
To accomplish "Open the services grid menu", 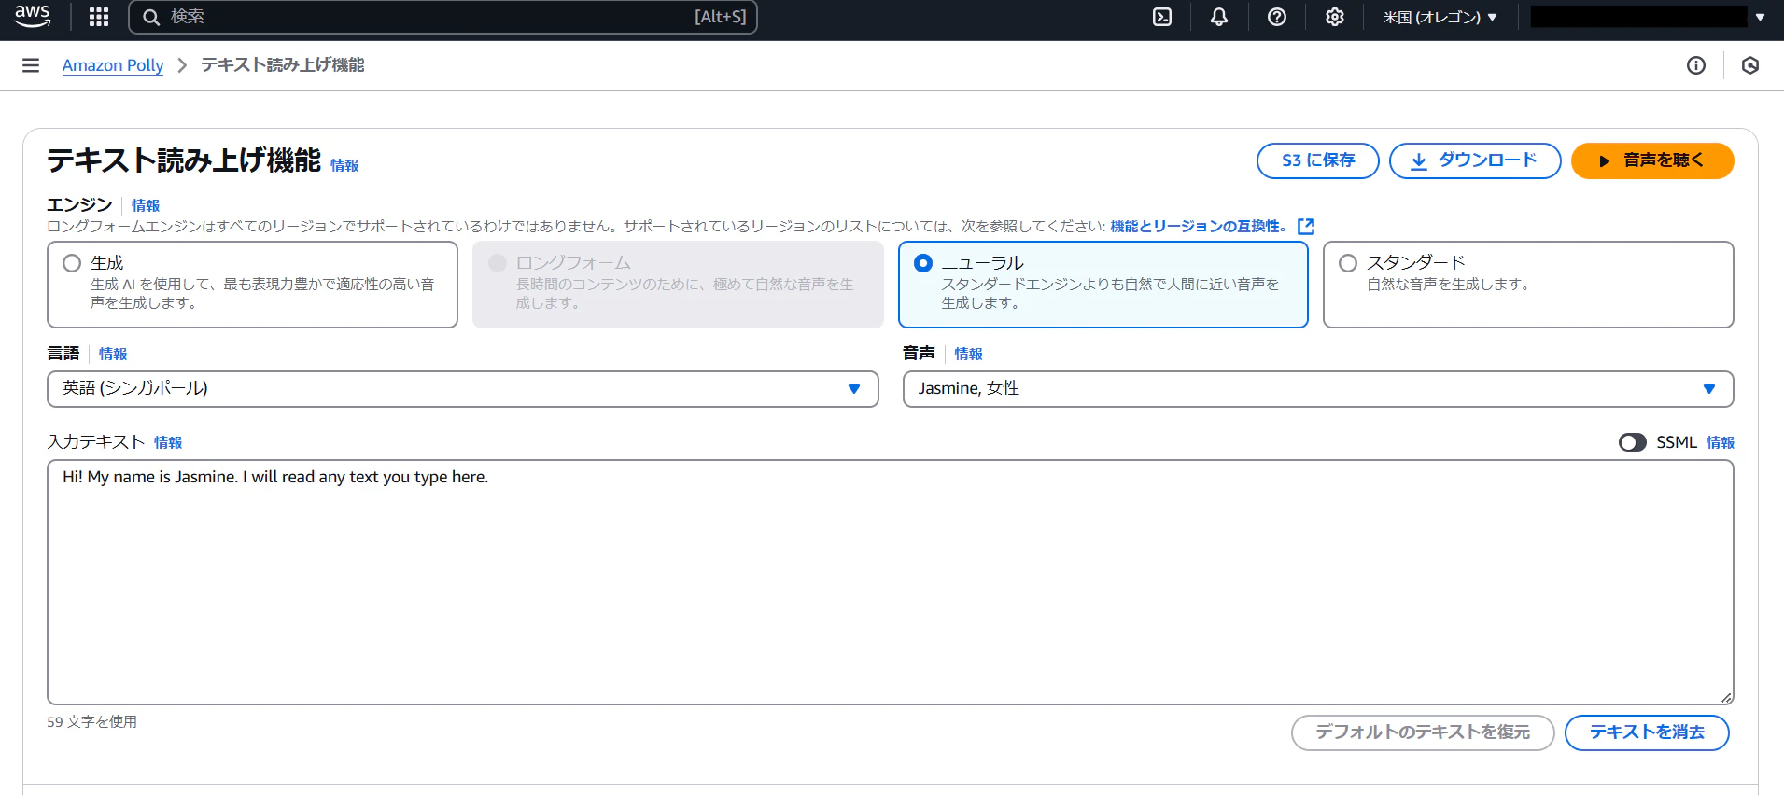I will click(99, 17).
